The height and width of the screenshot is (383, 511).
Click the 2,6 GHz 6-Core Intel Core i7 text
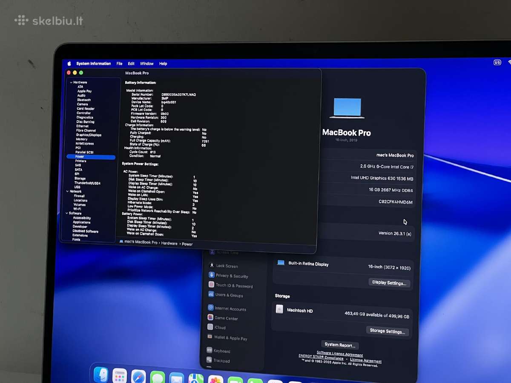coord(387,167)
